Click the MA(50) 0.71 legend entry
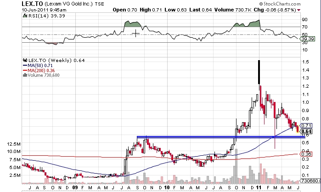This screenshot has height=192, width=321. (40, 66)
